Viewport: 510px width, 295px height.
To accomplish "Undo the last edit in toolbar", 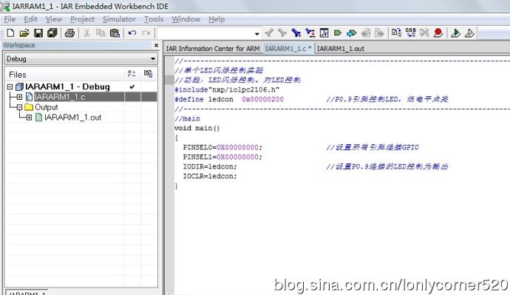I will point(132,33).
